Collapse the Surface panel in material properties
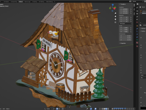The height and width of the screenshot is (110, 146). [x=143, y=31]
